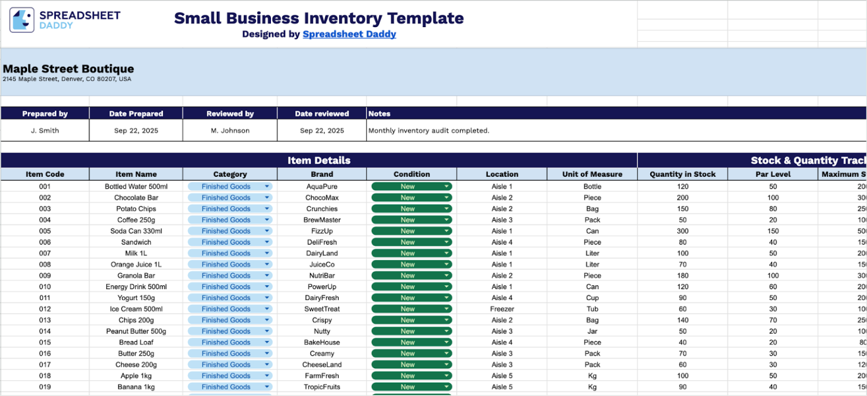Open Condition dropdown for Banana 1kg

coord(445,386)
